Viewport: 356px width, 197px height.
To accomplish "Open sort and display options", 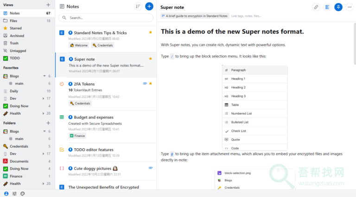I will pyautogui.click(x=138, y=6).
